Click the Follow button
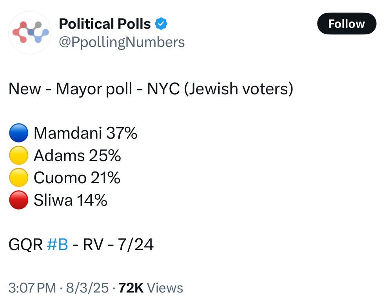 click(347, 24)
